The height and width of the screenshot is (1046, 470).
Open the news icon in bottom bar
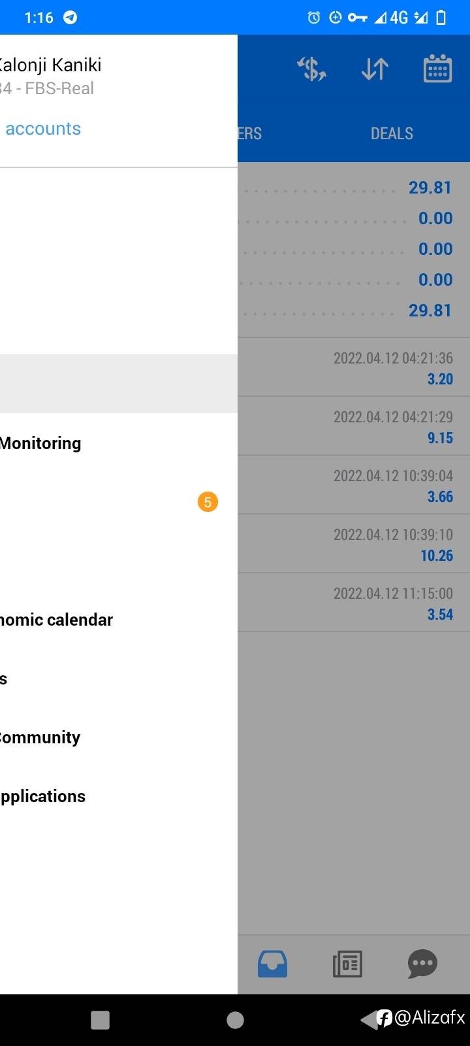pyautogui.click(x=347, y=964)
